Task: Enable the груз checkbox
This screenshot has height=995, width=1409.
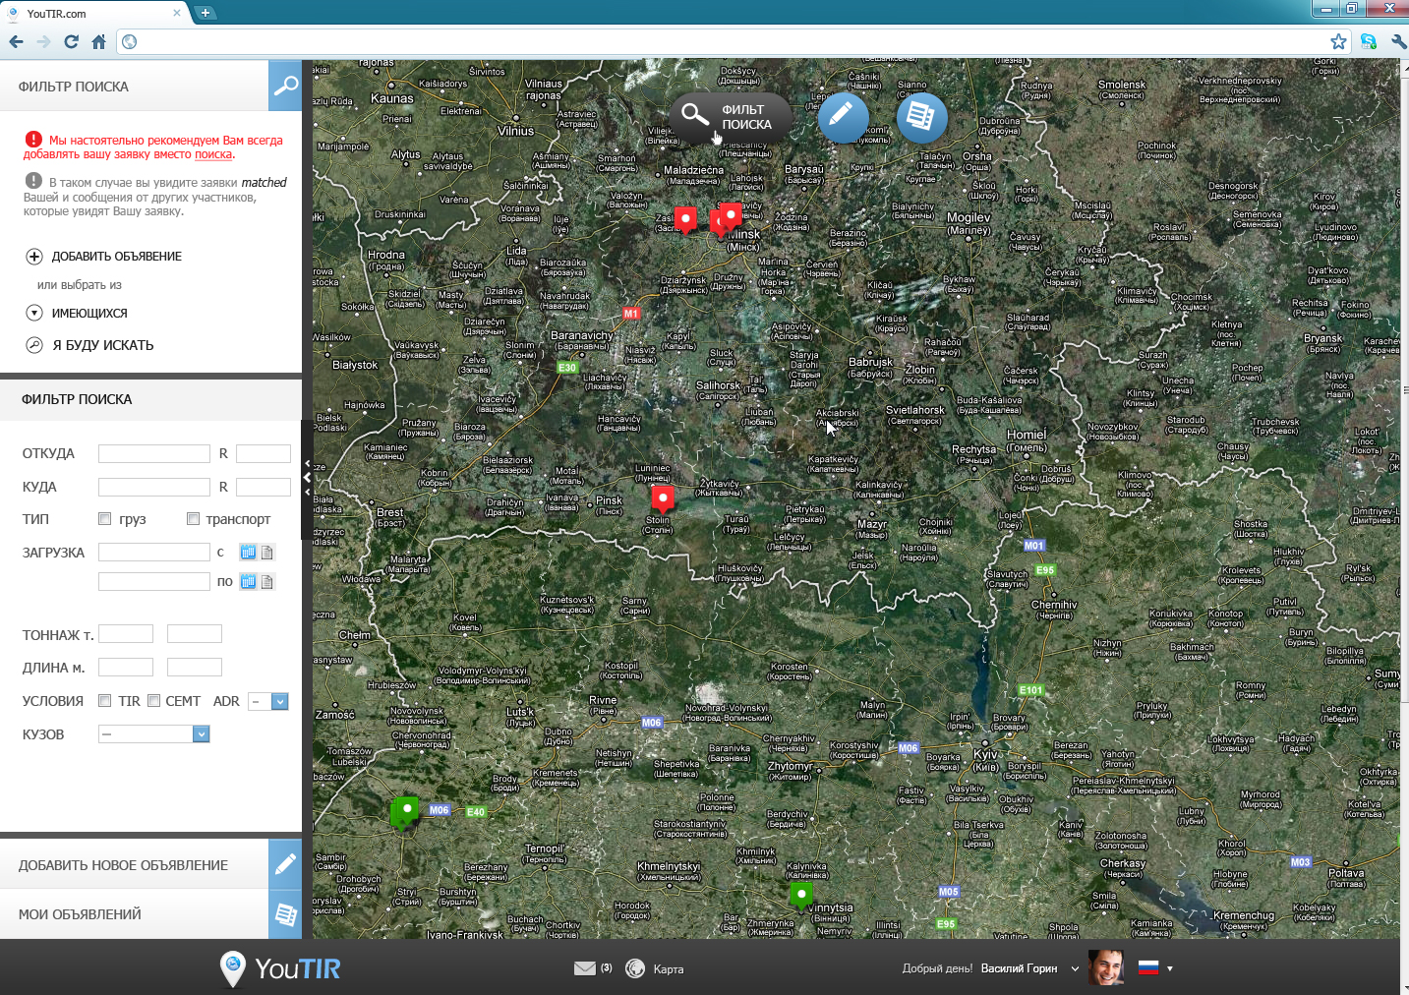Action: coord(105,519)
